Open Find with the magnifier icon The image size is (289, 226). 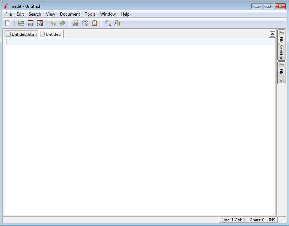(x=108, y=23)
